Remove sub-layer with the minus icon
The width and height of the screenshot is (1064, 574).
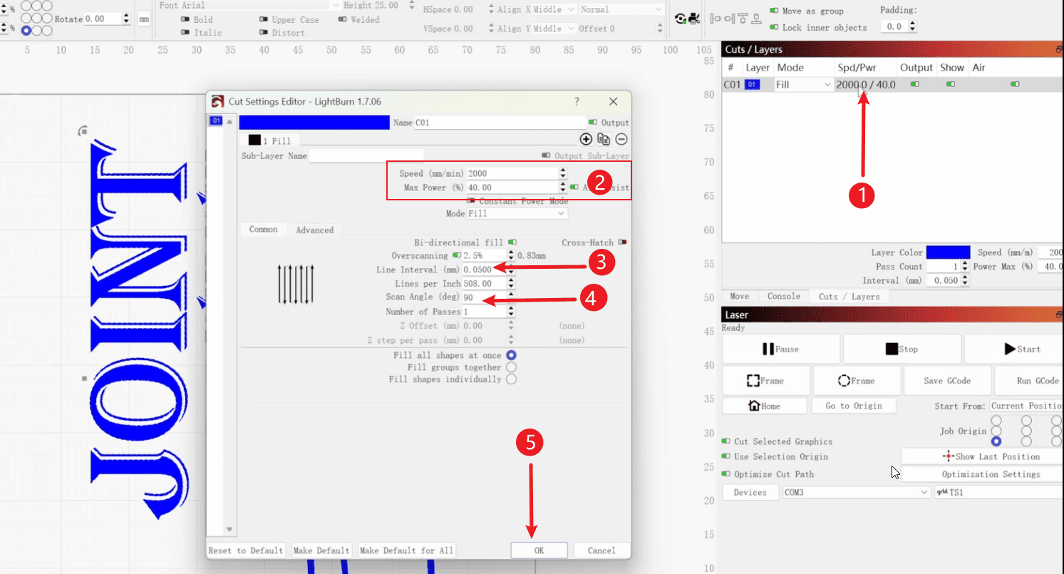click(x=621, y=140)
